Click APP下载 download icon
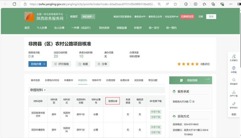The width and height of the screenshot is (241, 138). [234, 93]
